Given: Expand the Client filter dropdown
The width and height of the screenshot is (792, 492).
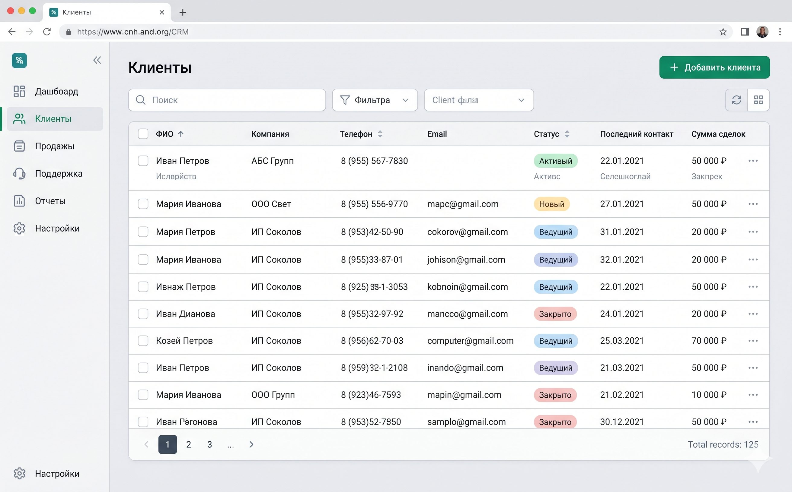Looking at the screenshot, I should (479, 100).
